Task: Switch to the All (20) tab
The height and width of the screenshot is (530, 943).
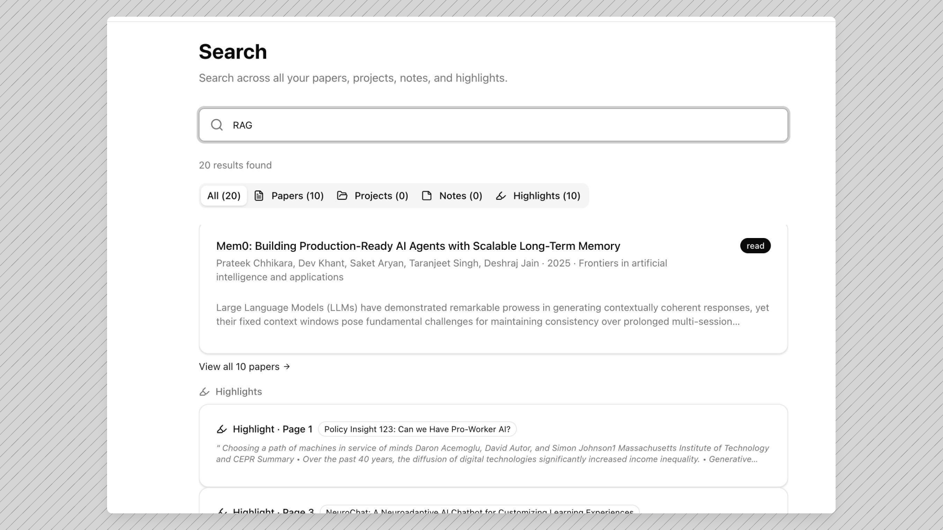Action: pyautogui.click(x=223, y=196)
